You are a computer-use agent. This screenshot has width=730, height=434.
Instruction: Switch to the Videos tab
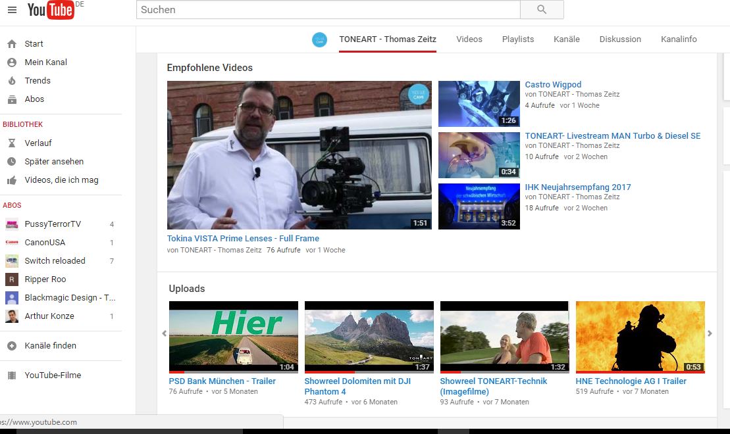click(x=469, y=39)
